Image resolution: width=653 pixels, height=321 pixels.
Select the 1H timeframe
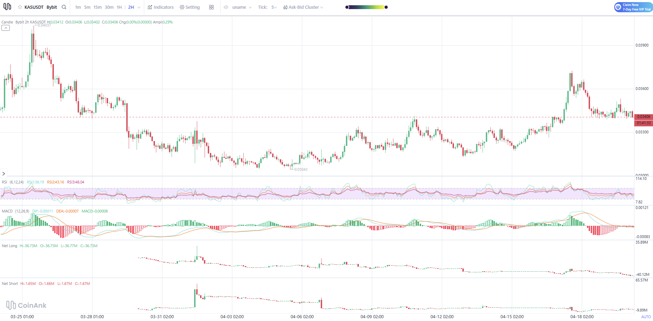coord(119,7)
